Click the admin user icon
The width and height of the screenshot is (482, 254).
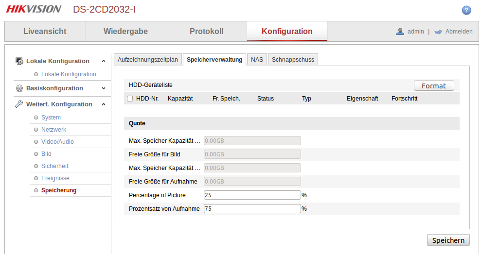tap(400, 32)
